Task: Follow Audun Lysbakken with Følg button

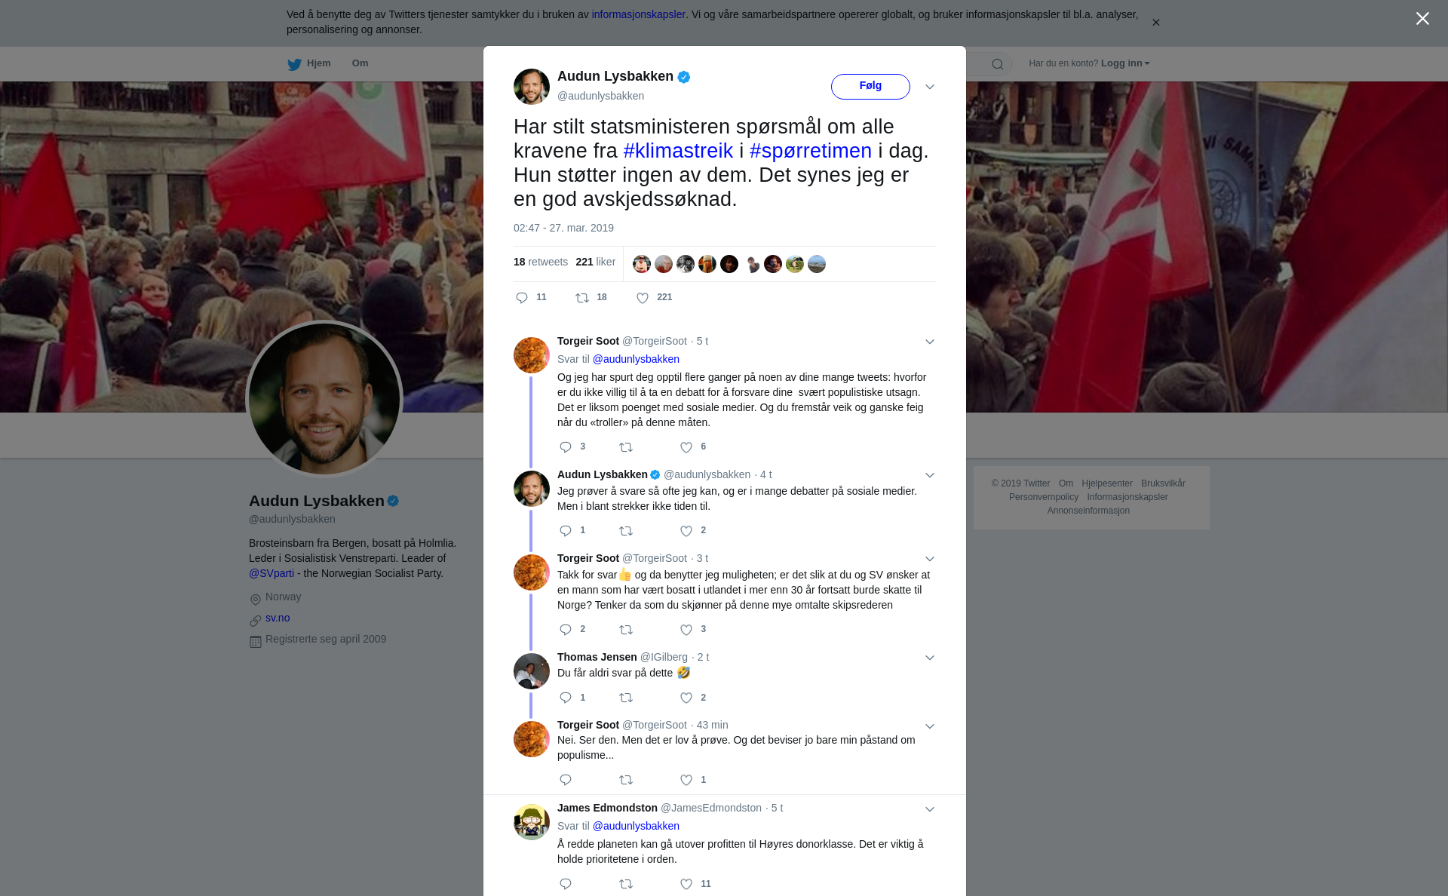Action: (x=870, y=86)
